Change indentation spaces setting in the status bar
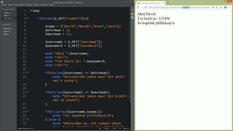This screenshot has height=131, width=233. click(x=126, y=128)
